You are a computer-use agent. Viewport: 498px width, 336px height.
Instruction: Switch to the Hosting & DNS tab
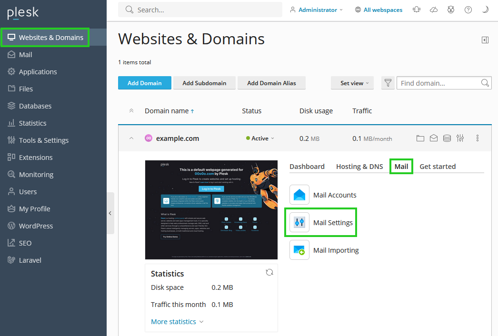click(359, 167)
